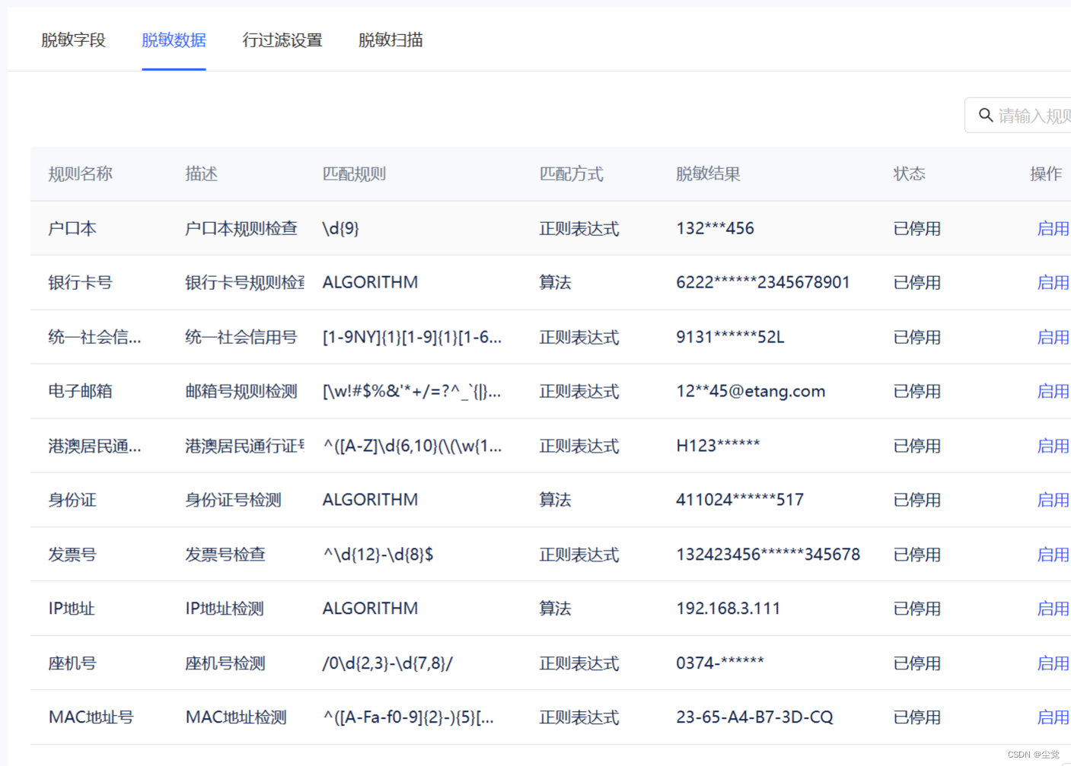Open the 行过滤设置 tab

coord(282,40)
